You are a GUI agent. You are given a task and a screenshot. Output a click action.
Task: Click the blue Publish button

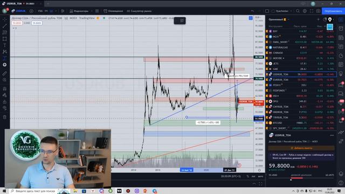333,11
